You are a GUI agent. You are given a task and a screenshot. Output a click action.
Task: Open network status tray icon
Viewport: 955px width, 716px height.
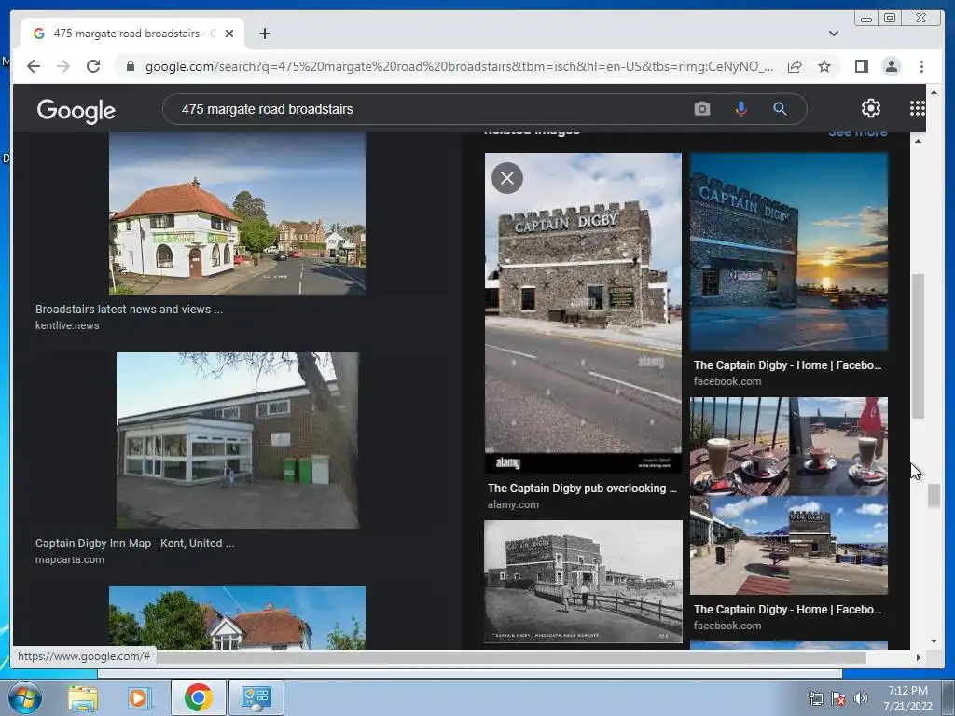(815, 698)
